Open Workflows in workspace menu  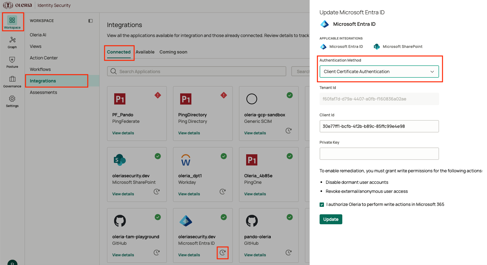pos(40,69)
